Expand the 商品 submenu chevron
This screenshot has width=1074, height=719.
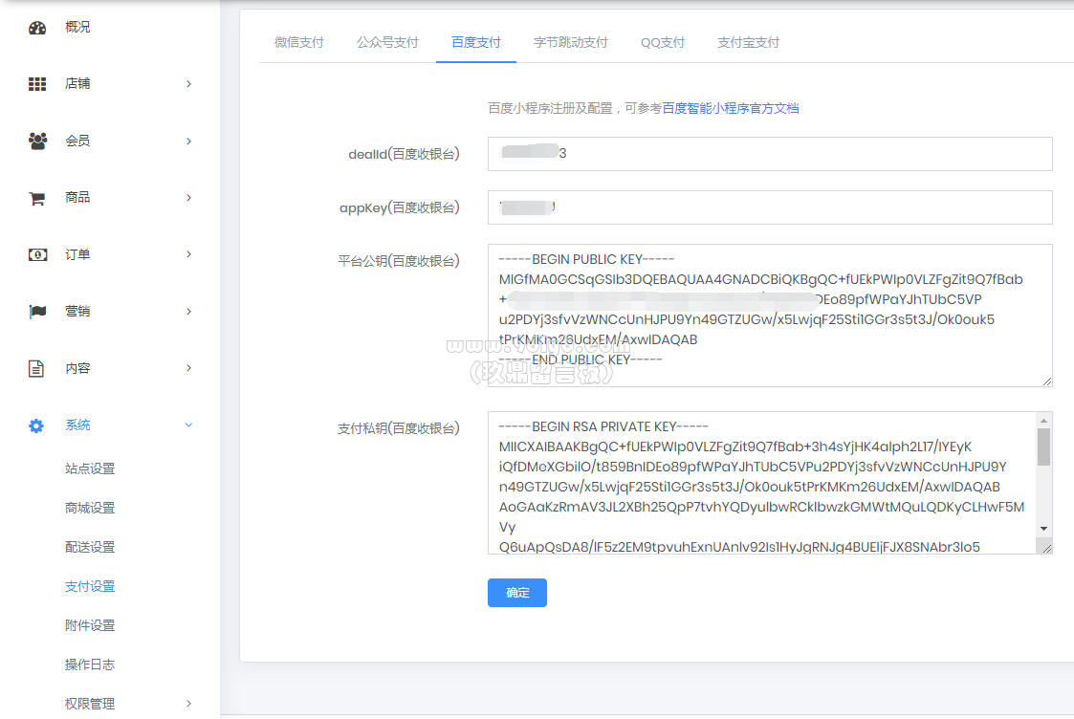tap(189, 198)
